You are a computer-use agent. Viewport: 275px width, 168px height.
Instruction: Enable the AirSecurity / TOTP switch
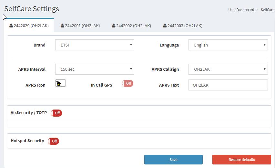click(56, 113)
